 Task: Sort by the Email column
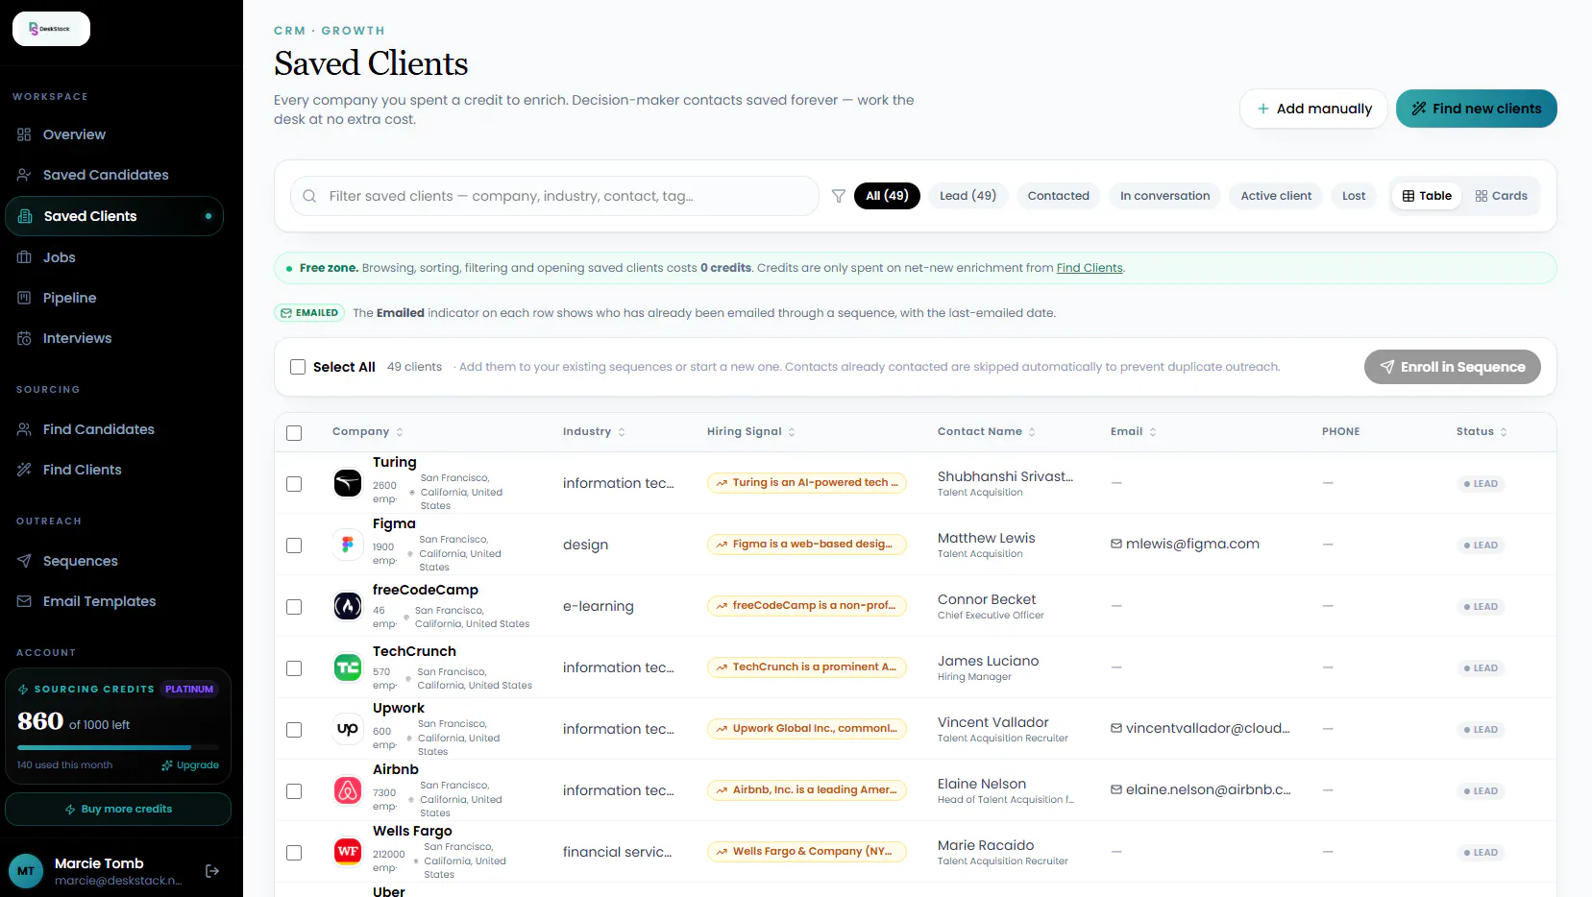pos(1134,432)
